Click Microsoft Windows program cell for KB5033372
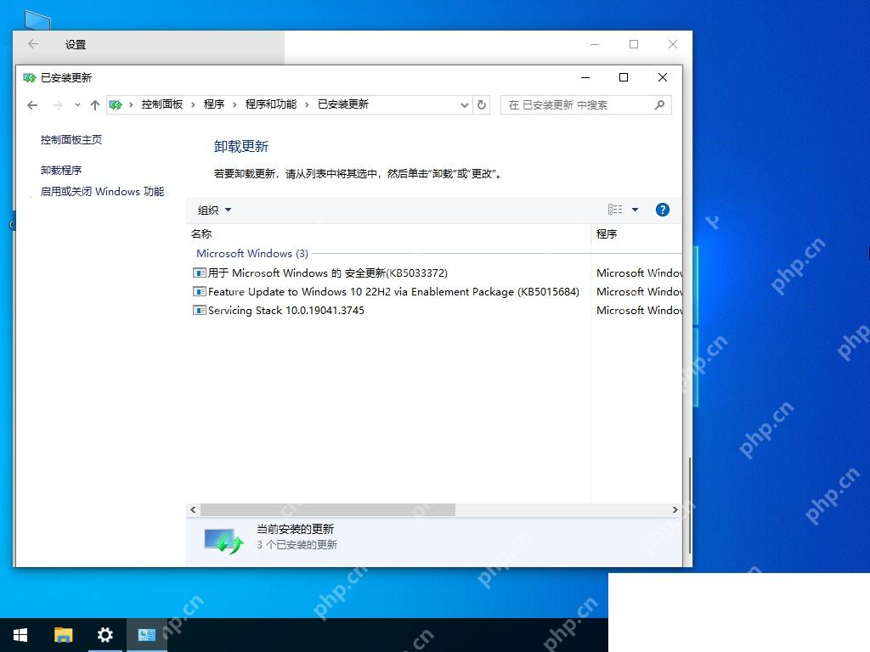Image resolution: width=870 pixels, height=652 pixels. [x=639, y=273]
